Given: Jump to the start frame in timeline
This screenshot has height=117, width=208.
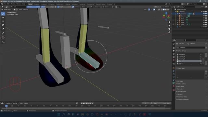Looking at the screenshot, I should pos(82,103).
